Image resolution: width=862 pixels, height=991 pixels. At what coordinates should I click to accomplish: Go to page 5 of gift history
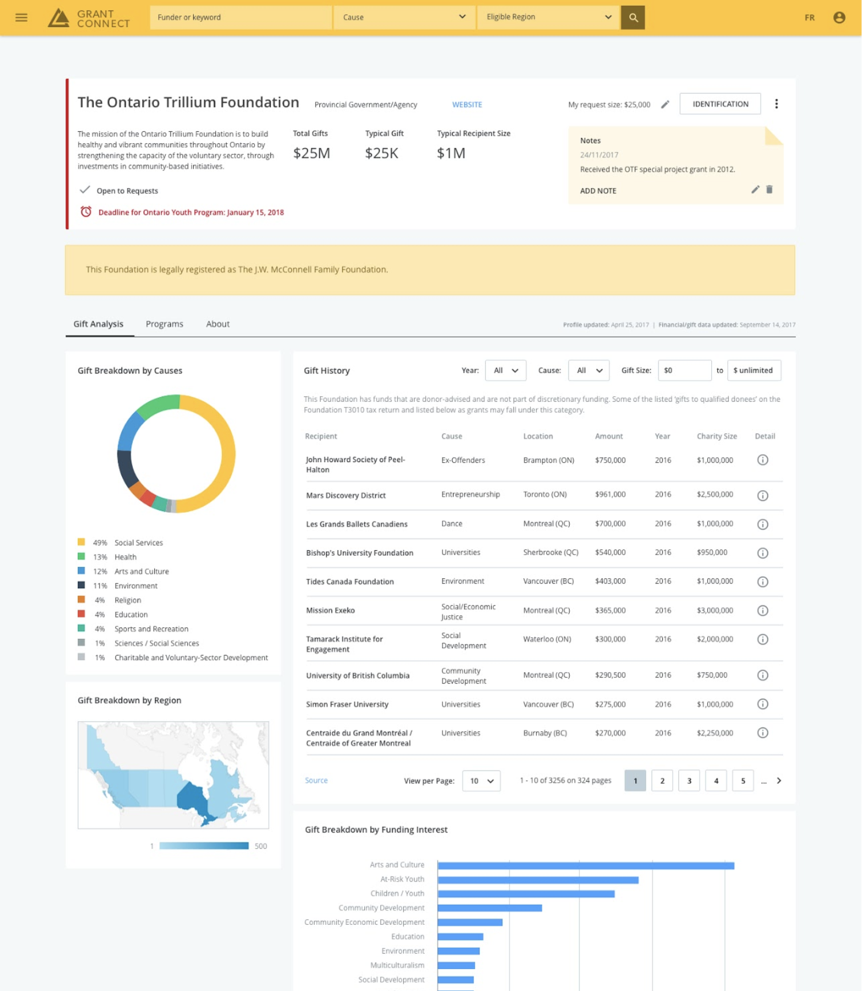tap(743, 781)
